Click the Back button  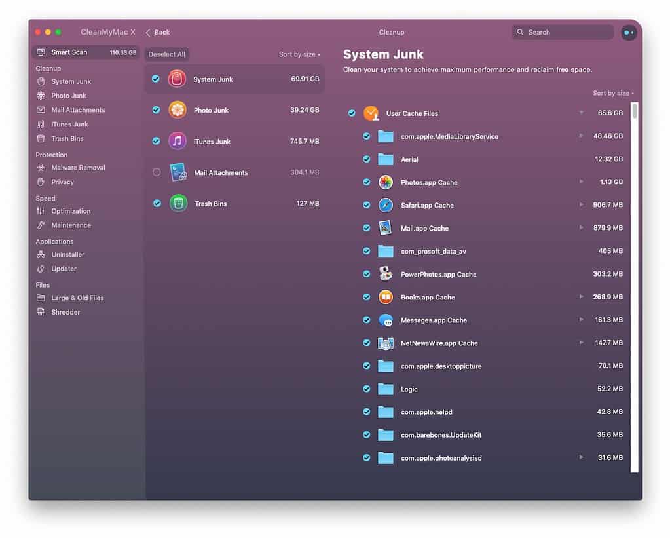pos(158,32)
